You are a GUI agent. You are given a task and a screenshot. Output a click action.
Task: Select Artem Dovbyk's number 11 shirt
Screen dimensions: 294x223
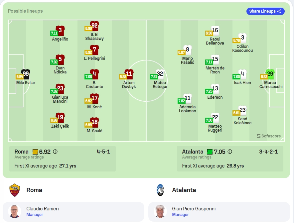pyautogui.click(x=129, y=74)
